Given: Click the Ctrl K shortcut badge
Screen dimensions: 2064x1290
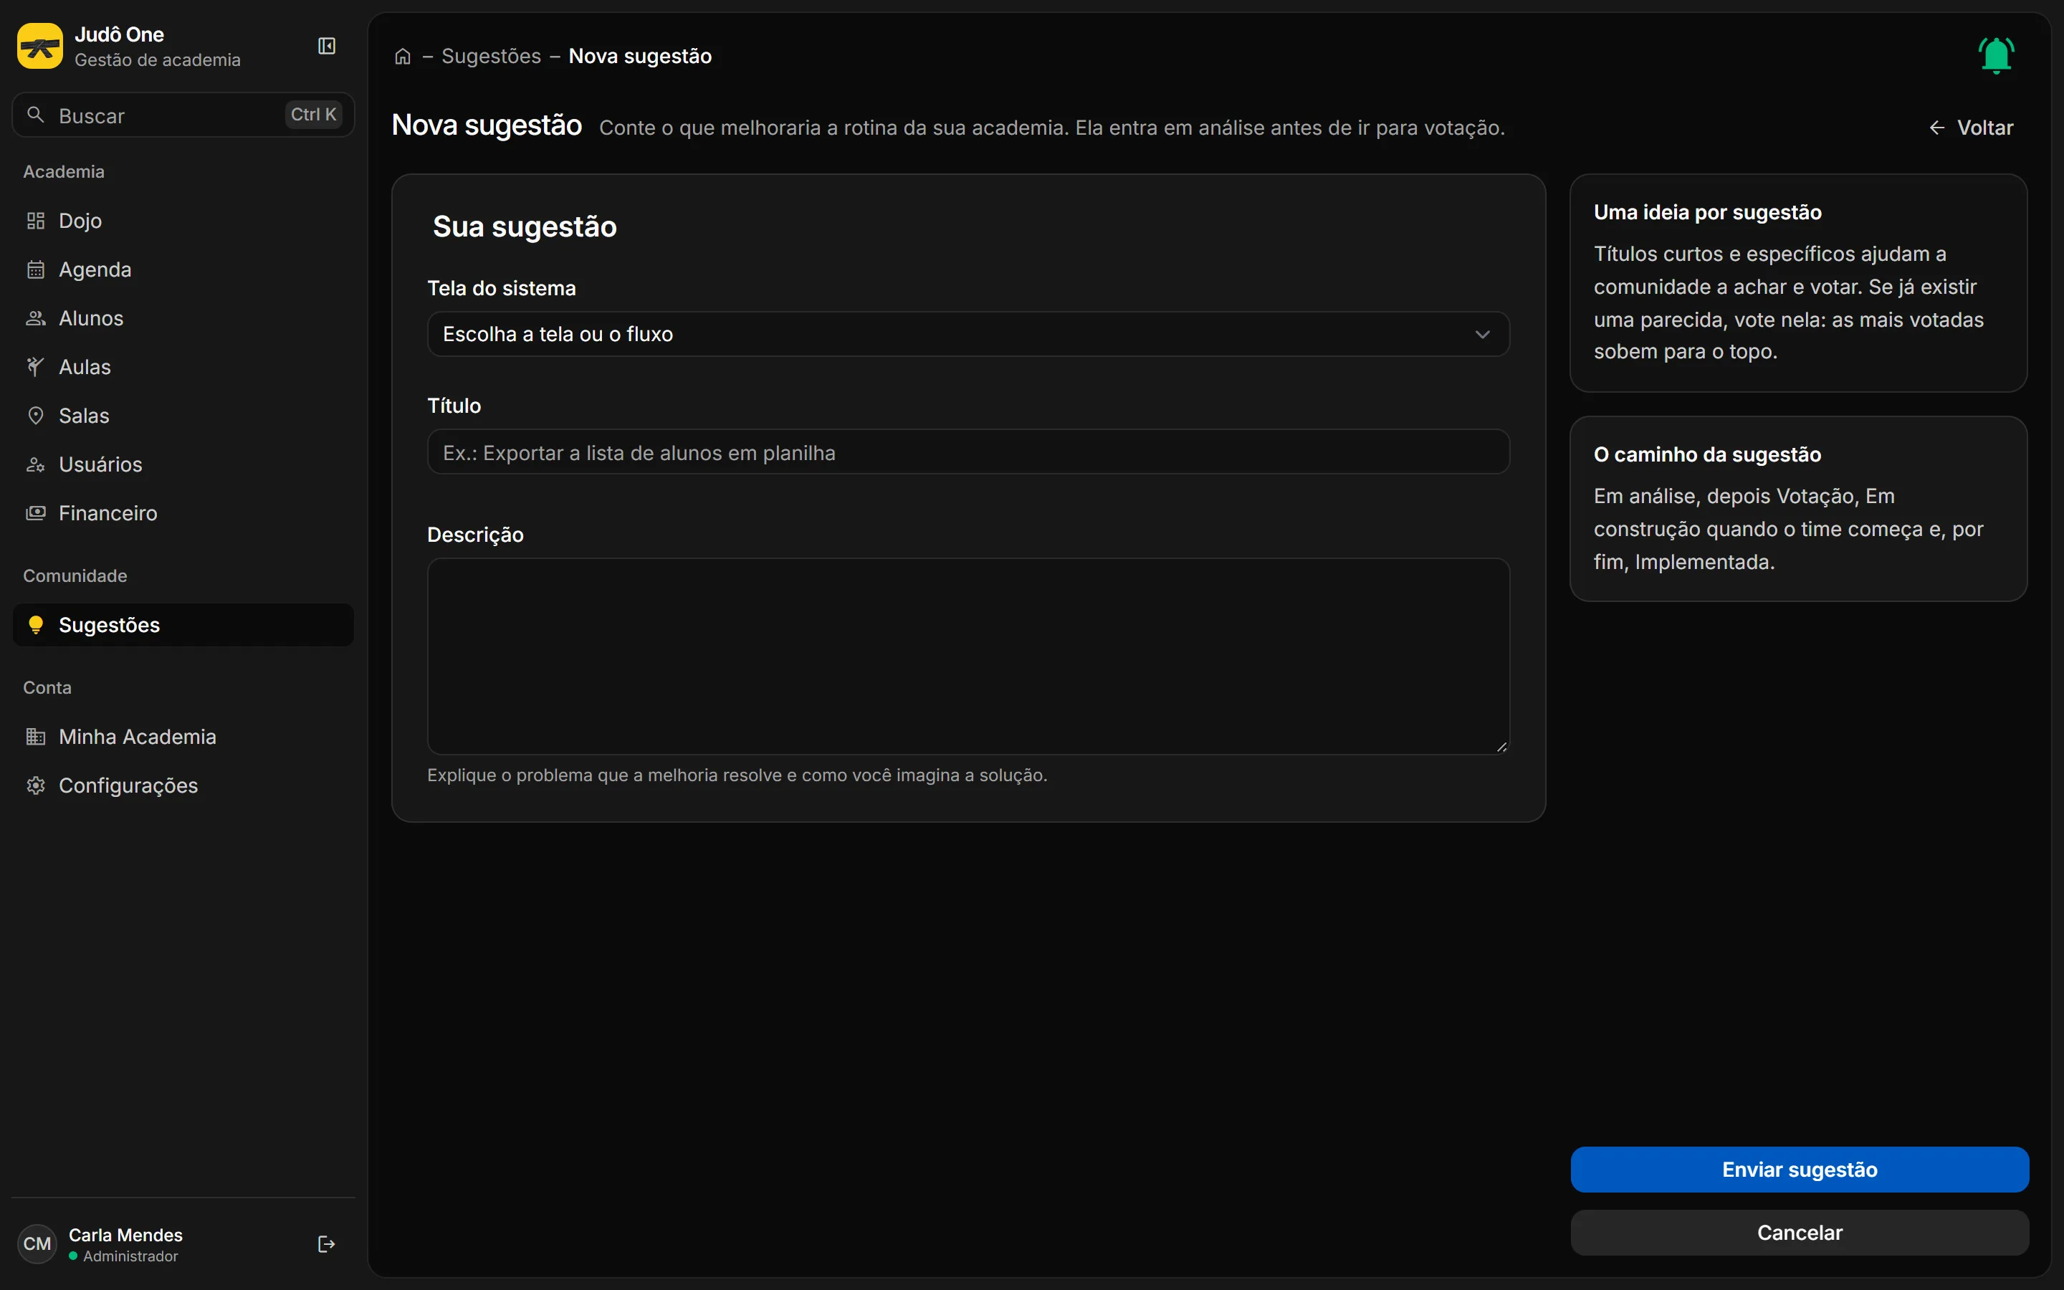Looking at the screenshot, I should click(314, 115).
